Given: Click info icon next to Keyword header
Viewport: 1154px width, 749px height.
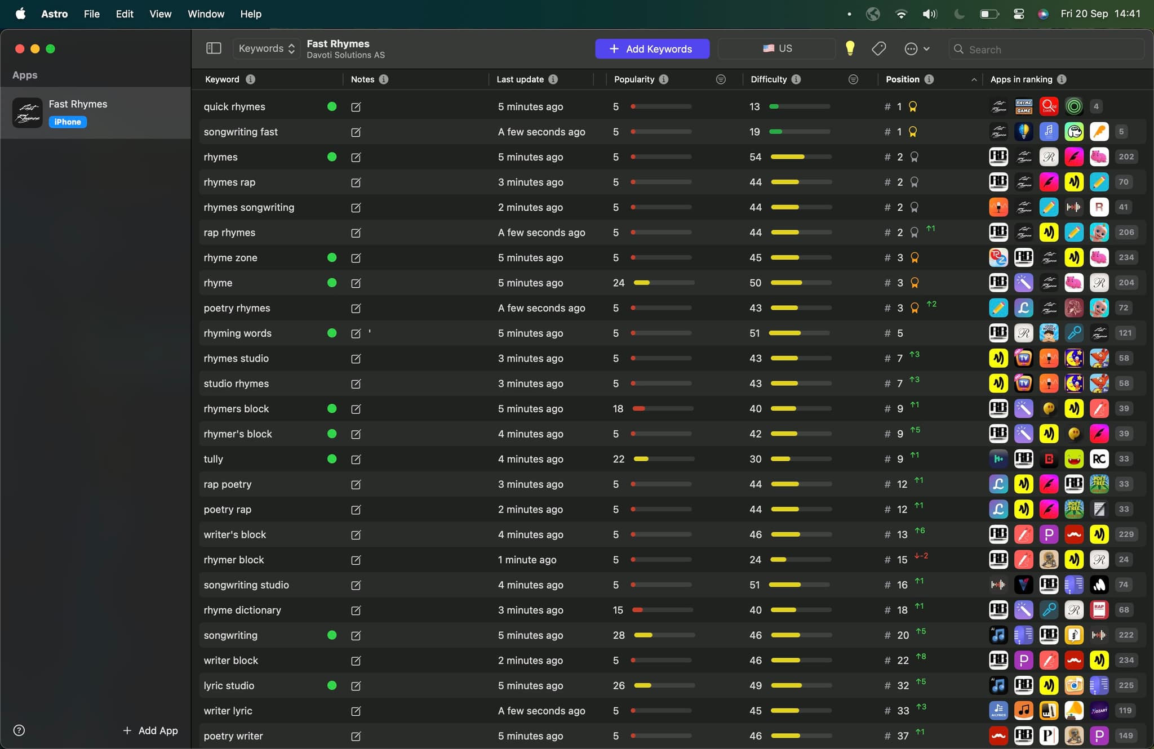Looking at the screenshot, I should [250, 79].
